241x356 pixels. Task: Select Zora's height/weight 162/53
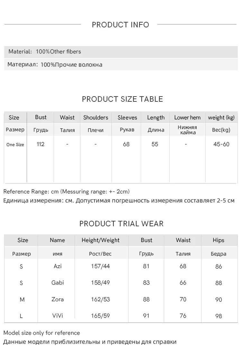click(x=100, y=299)
